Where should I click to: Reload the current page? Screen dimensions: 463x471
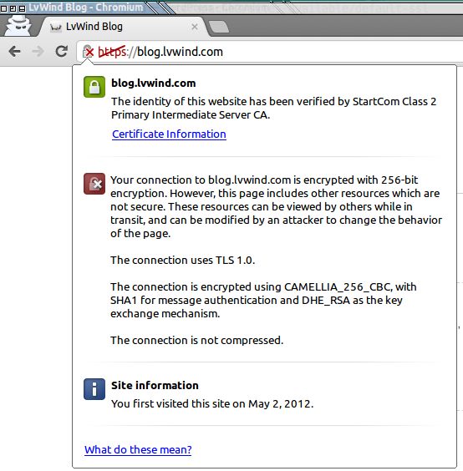[62, 52]
